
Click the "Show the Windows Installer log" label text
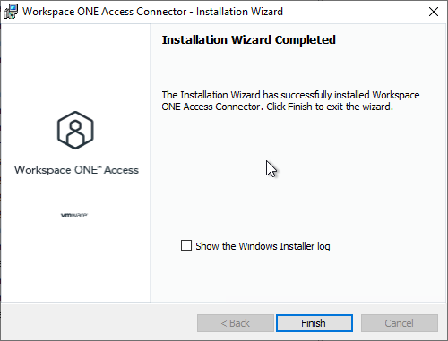(x=263, y=246)
